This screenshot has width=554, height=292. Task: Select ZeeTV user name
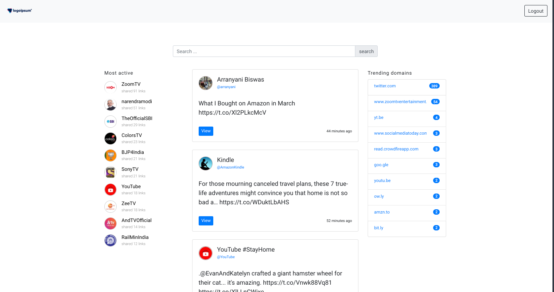(x=129, y=204)
